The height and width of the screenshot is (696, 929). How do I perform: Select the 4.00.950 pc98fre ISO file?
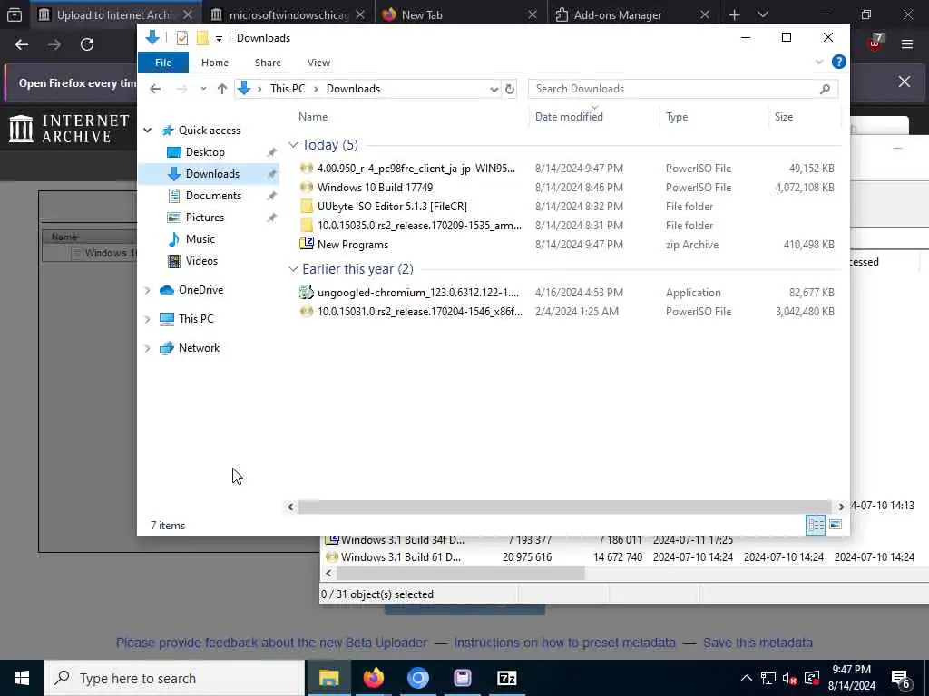point(416,169)
